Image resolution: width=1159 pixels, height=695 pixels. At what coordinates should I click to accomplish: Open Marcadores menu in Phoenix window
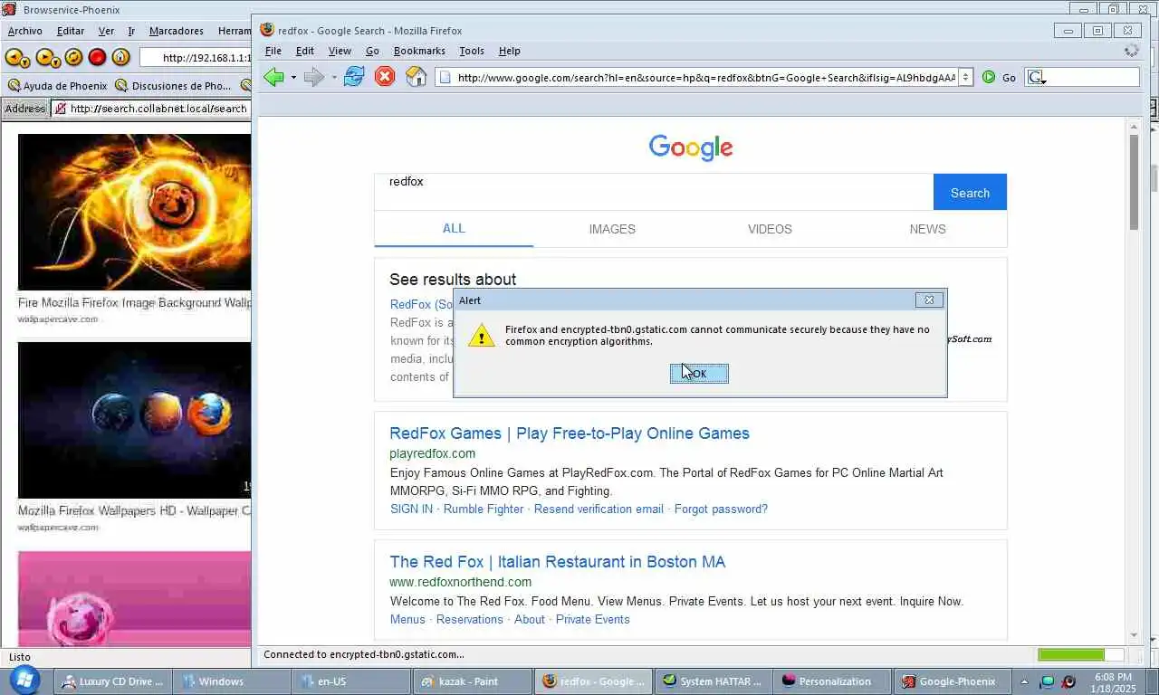[176, 31]
